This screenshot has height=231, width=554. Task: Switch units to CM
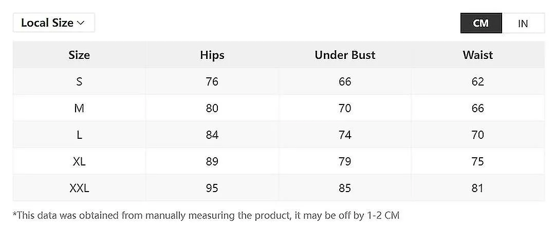(x=481, y=23)
